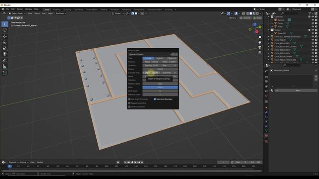Open the Object Data green triangle tab
Screen dimensions: 319x179
266,131
